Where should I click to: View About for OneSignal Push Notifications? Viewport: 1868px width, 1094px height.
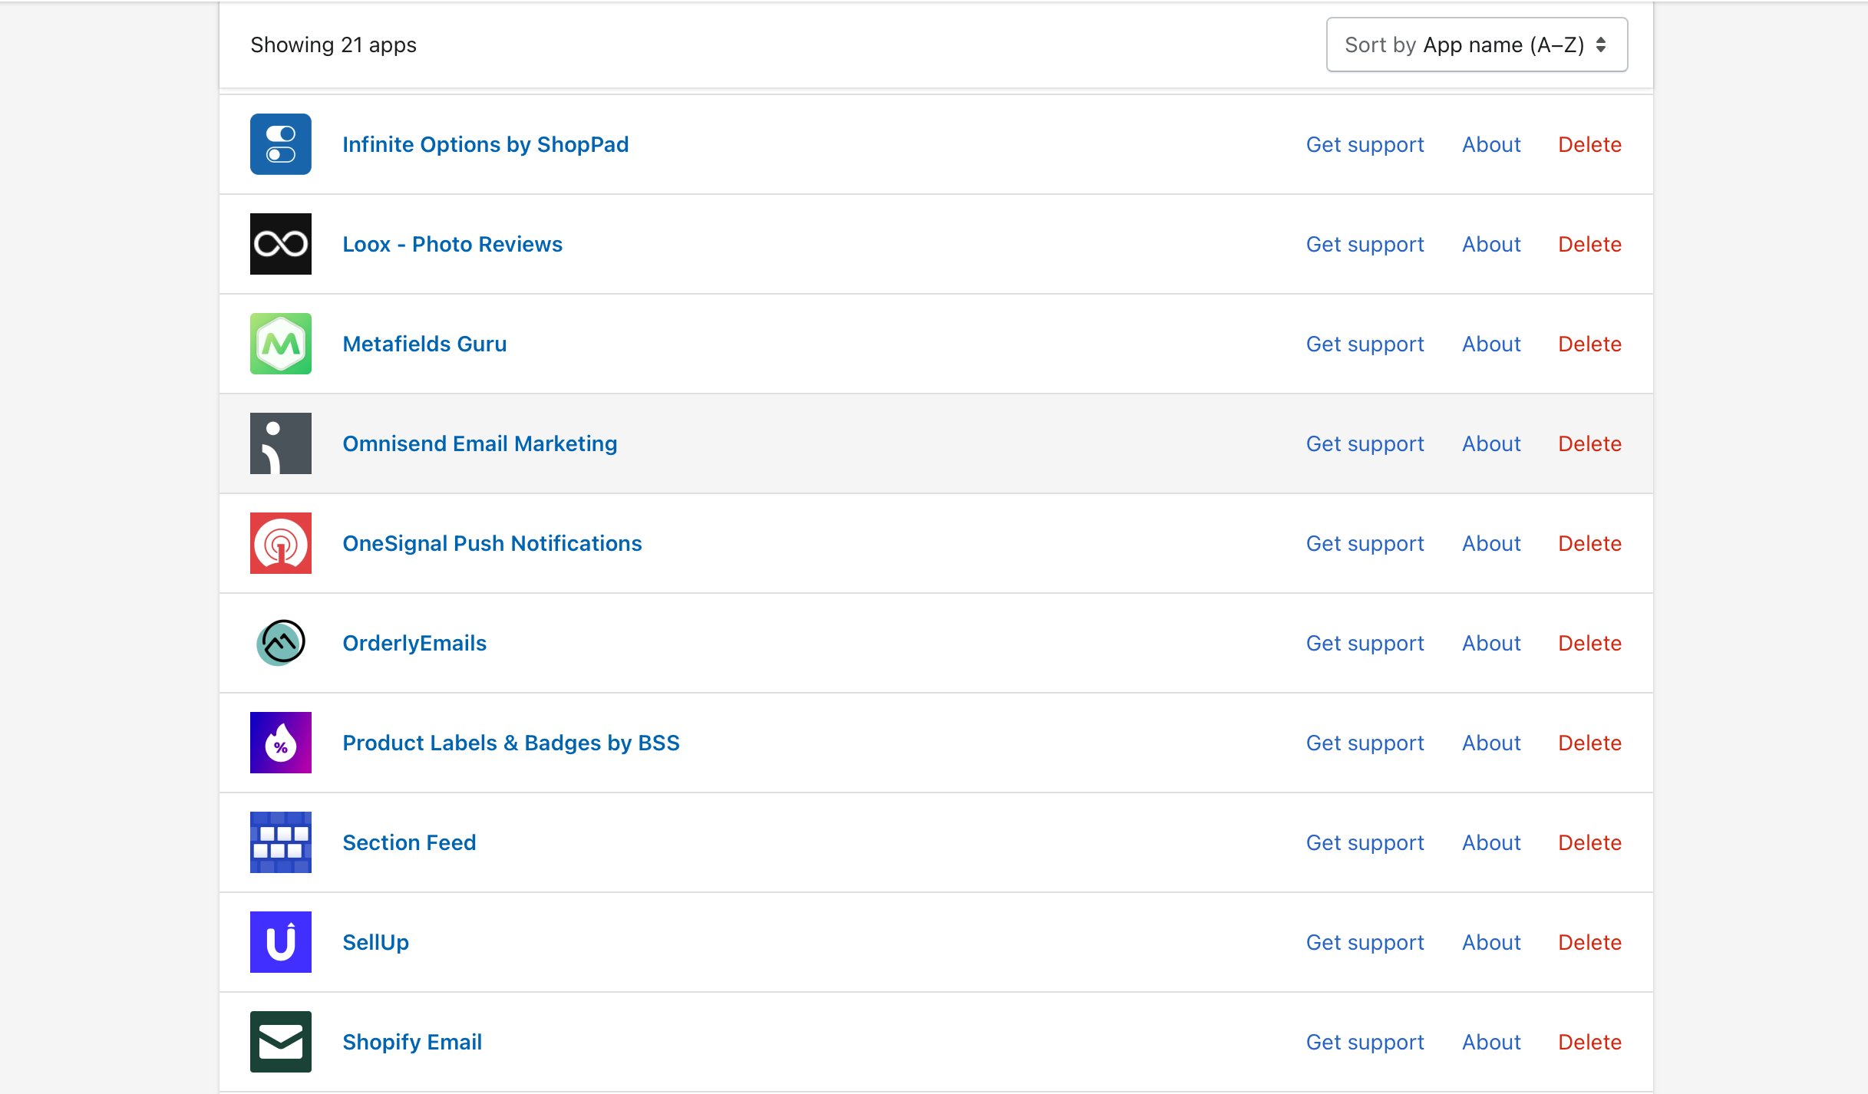pos(1491,543)
